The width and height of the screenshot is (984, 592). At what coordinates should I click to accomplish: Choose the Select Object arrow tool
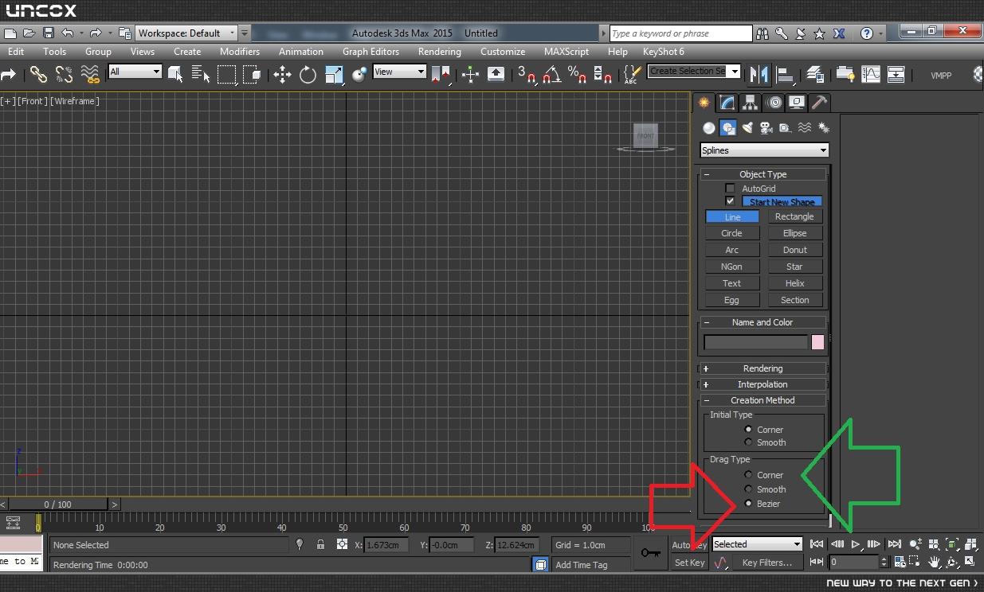click(x=175, y=74)
